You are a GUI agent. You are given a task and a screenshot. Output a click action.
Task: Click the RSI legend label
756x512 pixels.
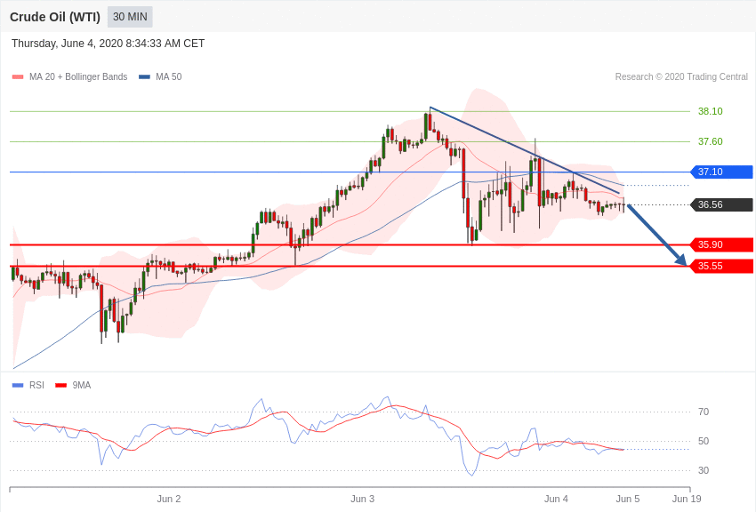36,385
